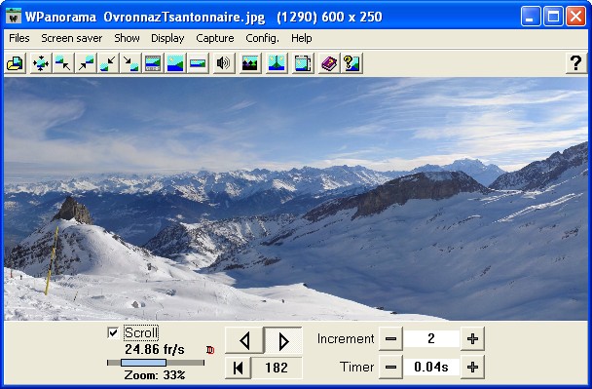Jump to panorama start button
This screenshot has width=592, height=389.
239,368
